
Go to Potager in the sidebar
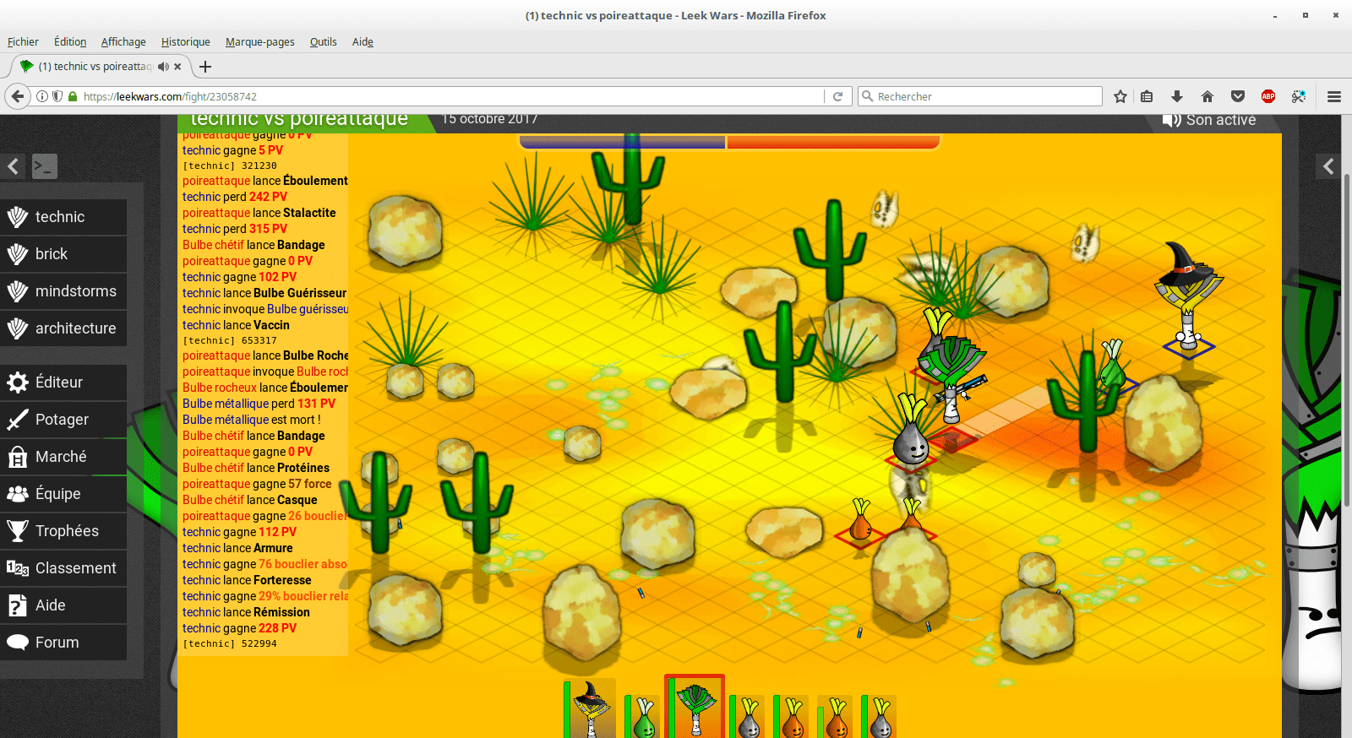(x=62, y=420)
